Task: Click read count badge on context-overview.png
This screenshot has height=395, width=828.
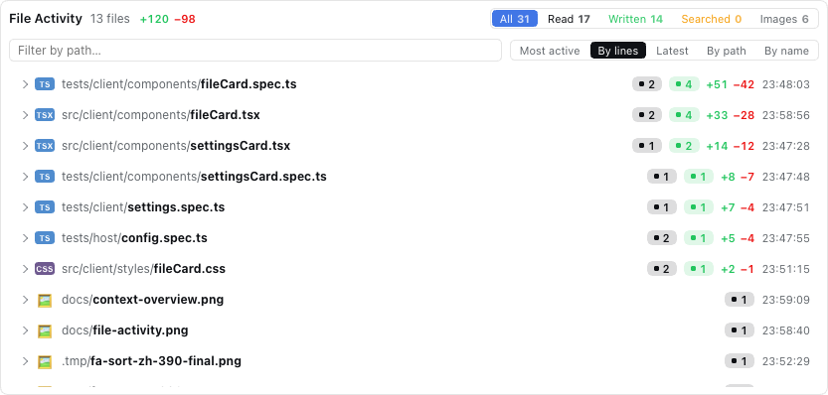Action: 740,300
